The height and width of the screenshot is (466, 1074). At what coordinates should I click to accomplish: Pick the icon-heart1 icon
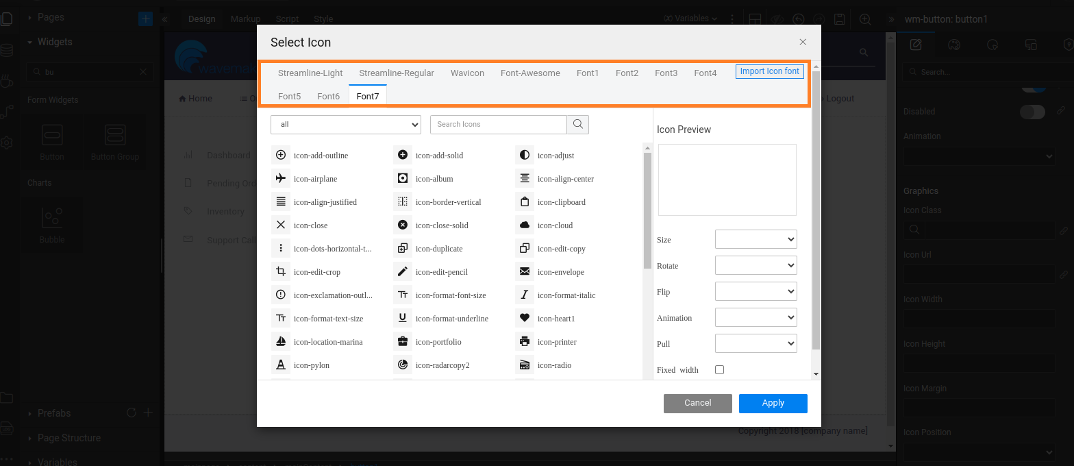pyautogui.click(x=525, y=319)
